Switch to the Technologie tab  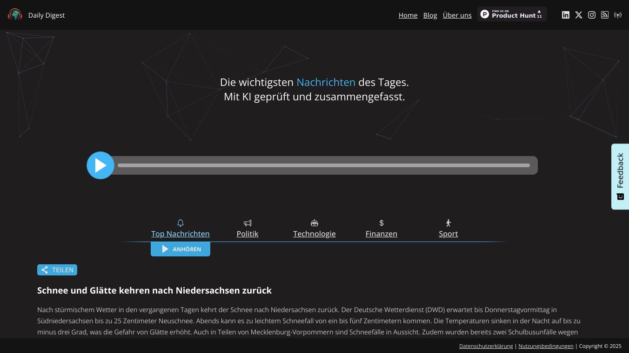click(314, 234)
